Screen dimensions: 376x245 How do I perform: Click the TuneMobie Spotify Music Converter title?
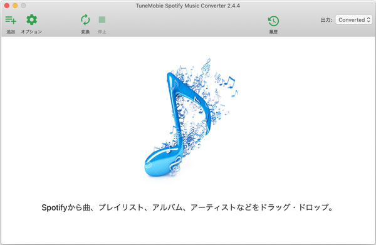(x=188, y=6)
